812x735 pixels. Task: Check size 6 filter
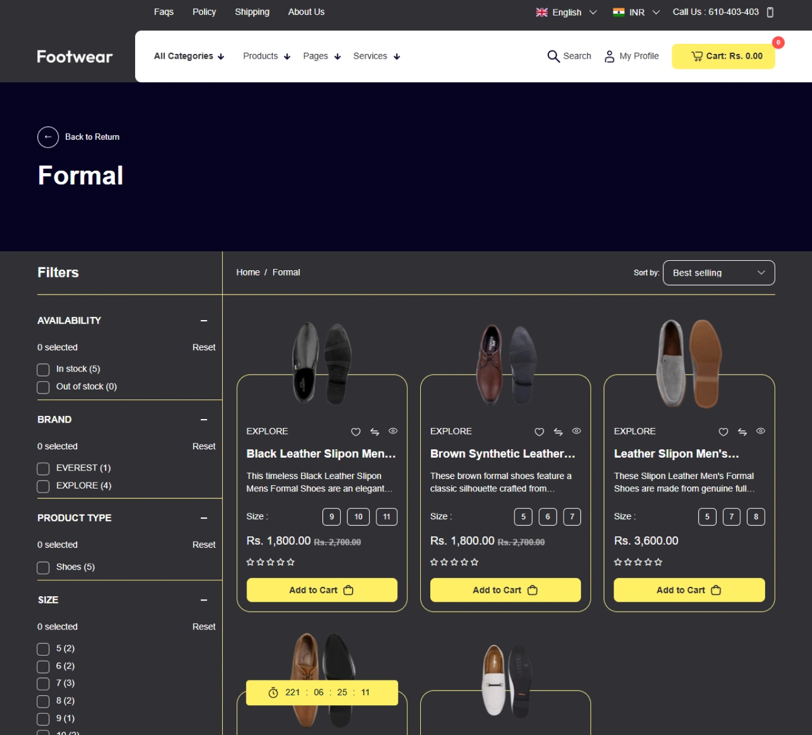(43, 667)
